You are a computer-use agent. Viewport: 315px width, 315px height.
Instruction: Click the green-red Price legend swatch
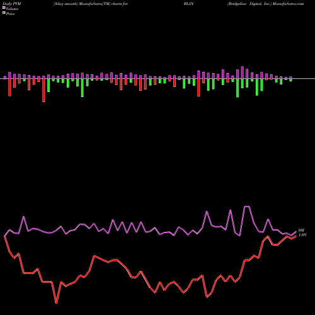point(4,13)
